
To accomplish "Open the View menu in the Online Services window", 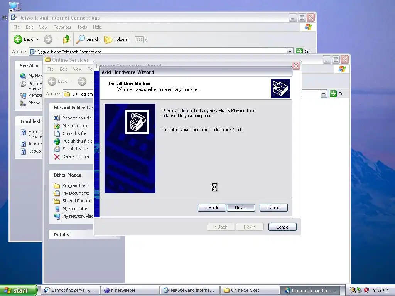I will coord(77,69).
